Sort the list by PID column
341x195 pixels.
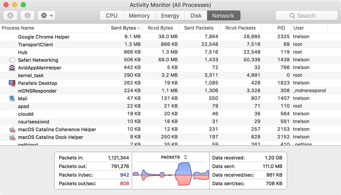pos(281,28)
